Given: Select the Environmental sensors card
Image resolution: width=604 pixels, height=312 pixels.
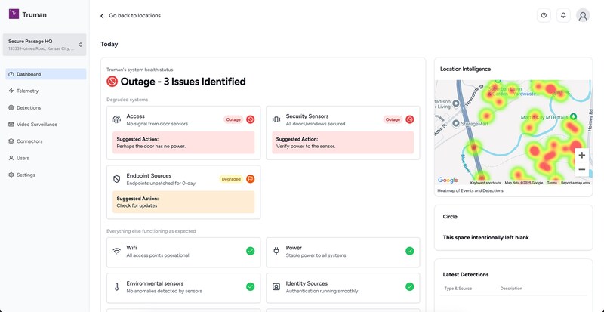Looking at the screenshot, I should click(x=183, y=287).
